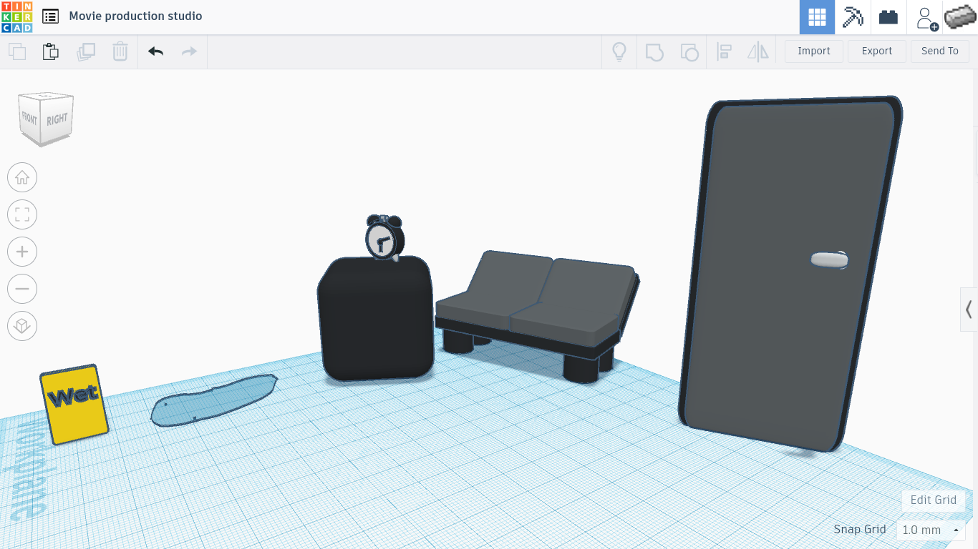Viewport: 978px width, 549px height.
Task: Open the Snap Grid 1.0 mm dropdown
Action: coord(931,530)
